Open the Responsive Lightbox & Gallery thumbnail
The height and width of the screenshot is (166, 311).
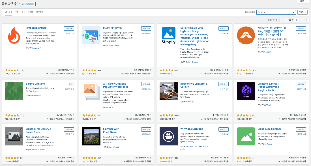pos(169,91)
